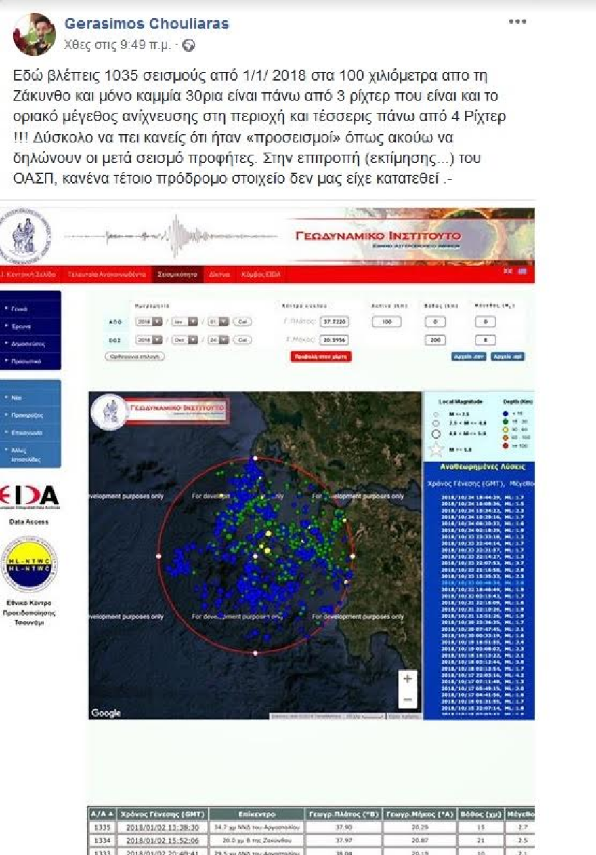Click Gerasimos Chouliaras profile picture
Viewport: 596px width, 855px height.
coord(36,31)
